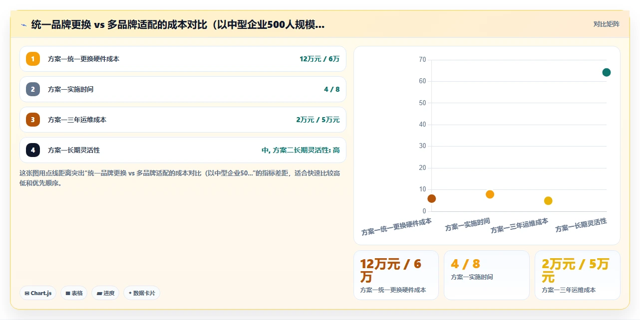Click the value 4 / 8 in the list
The image size is (640, 320).
click(x=332, y=89)
